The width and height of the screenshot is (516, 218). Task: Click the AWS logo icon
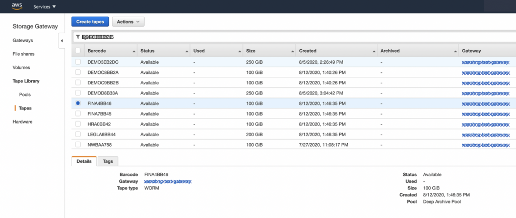[x=17, y=6]
